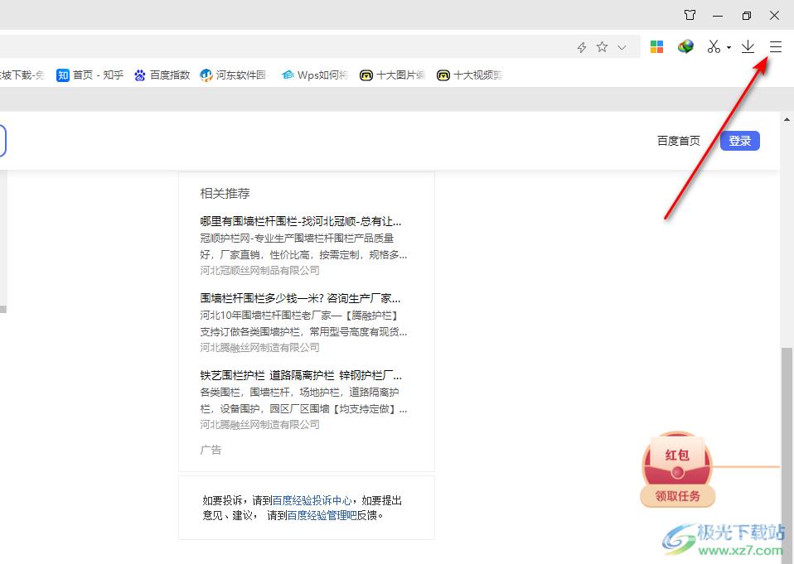The image size is (794, 564).
Task: Open the Wps如何 bookmark
Action: 315,75
